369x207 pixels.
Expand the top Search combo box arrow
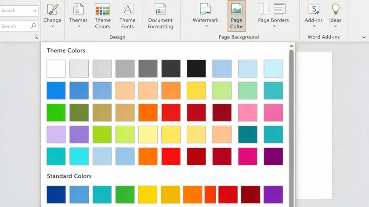tap(35, 11)
